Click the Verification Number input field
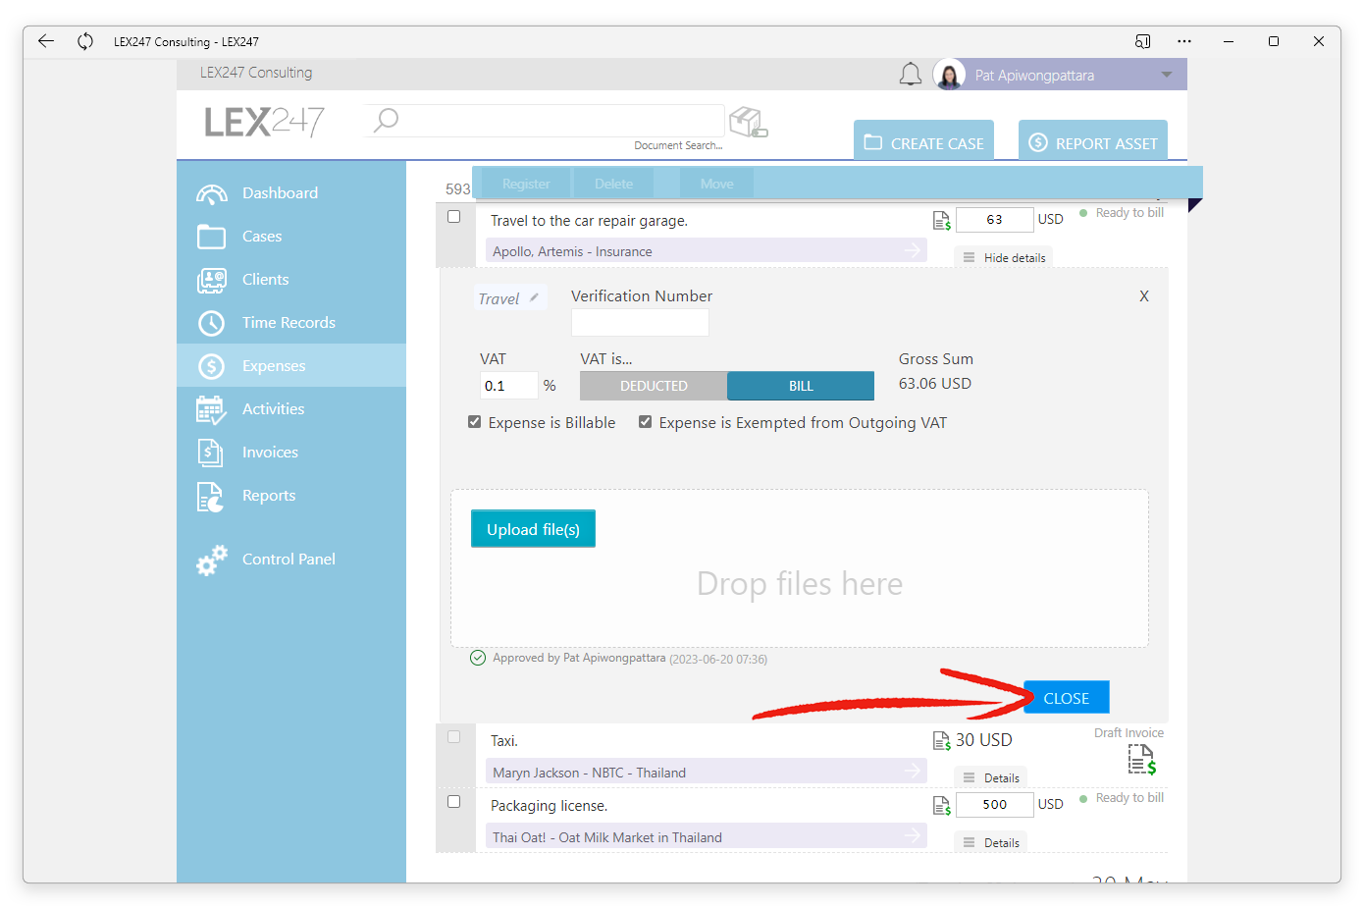1364x908 pixels. click(x=640, y=323)
